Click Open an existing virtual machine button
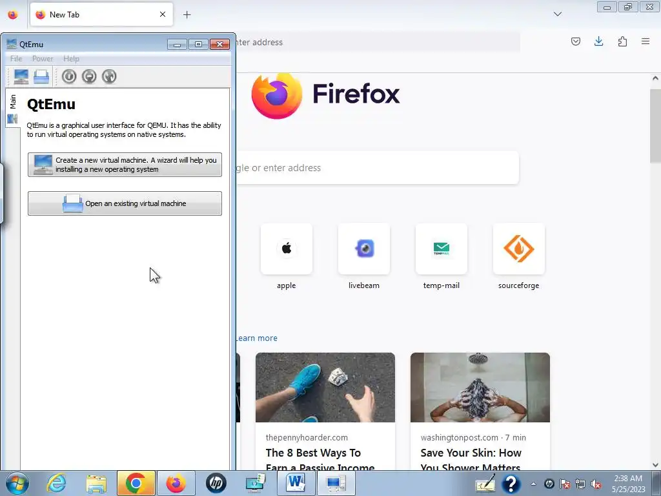 point(125,203)
